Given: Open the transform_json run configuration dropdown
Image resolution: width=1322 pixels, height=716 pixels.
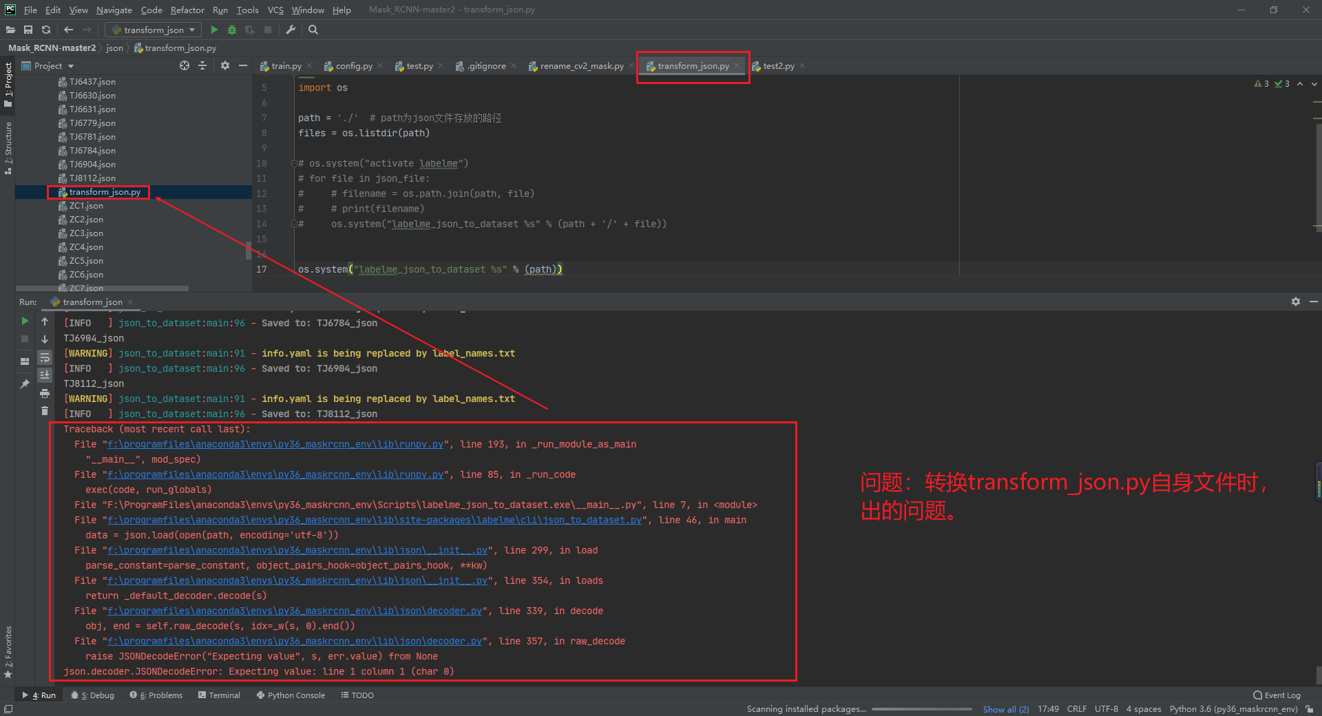Looking at the screenshot, I should click(x=153, y=30).
